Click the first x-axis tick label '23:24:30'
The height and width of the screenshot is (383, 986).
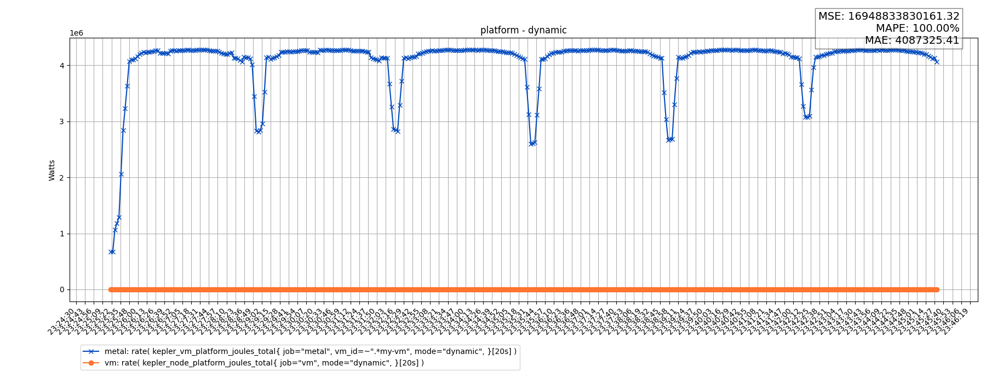coord(61,322)
